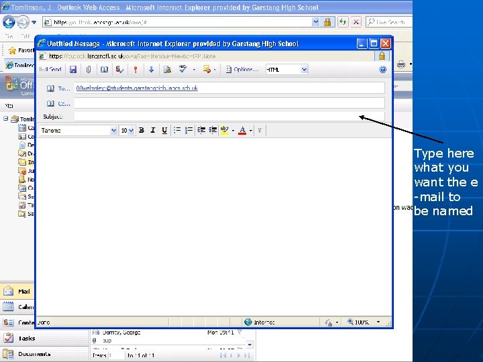
Task: Open the spelling check dropdown arrow
Action: 194,70
